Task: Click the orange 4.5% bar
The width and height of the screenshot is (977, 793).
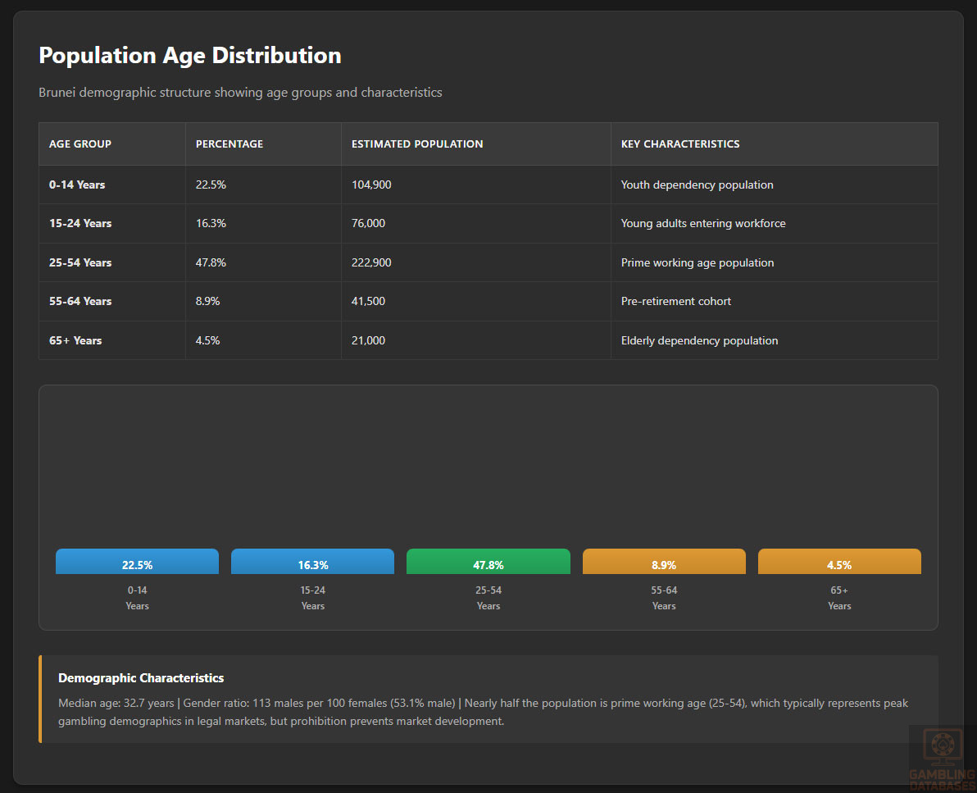Action: click(838, 563)
